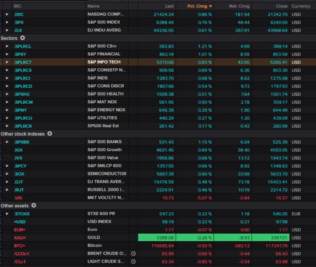Open the .IVX RIC link

(x=18, y=158)
